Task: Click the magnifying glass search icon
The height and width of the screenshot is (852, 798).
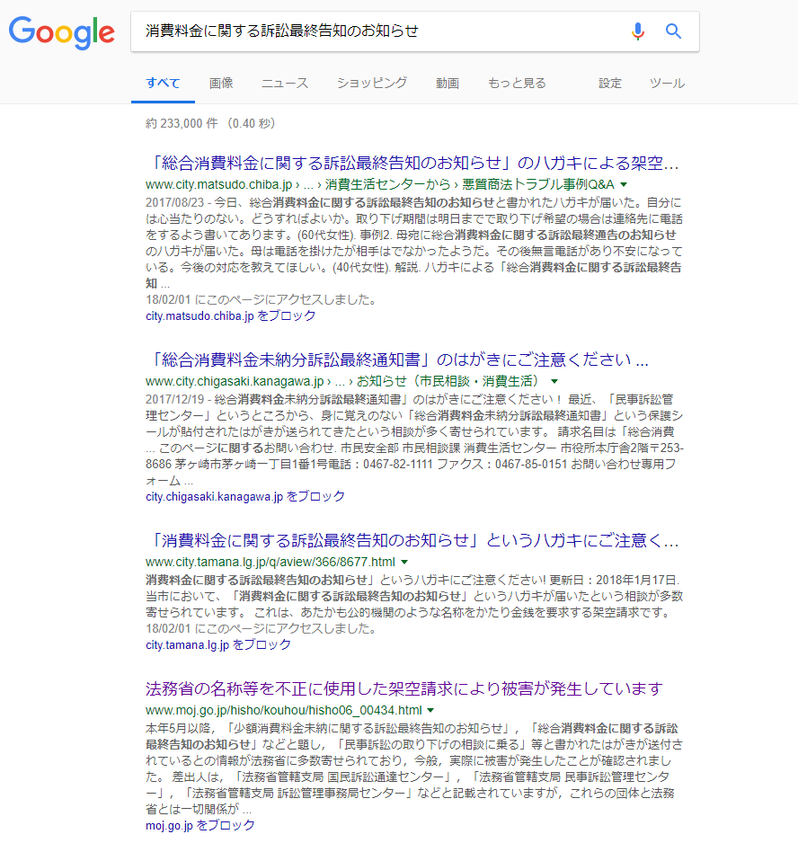Action: [x=673, y=31]
